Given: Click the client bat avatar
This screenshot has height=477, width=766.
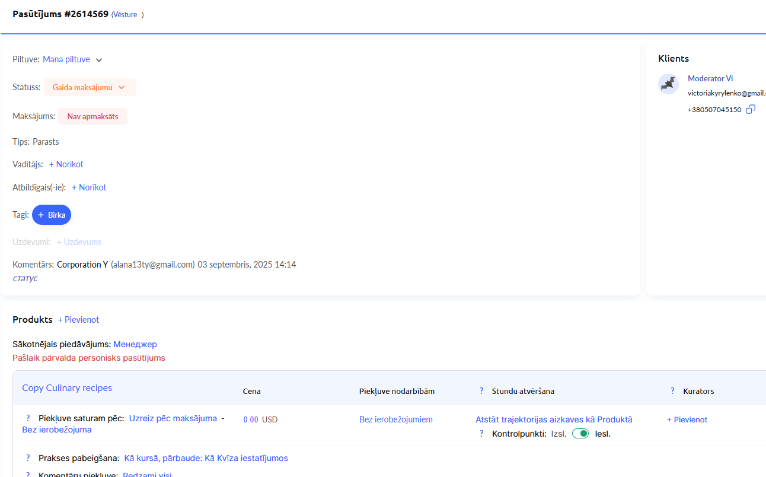Looking at the screenshot, I should [668, 84].
